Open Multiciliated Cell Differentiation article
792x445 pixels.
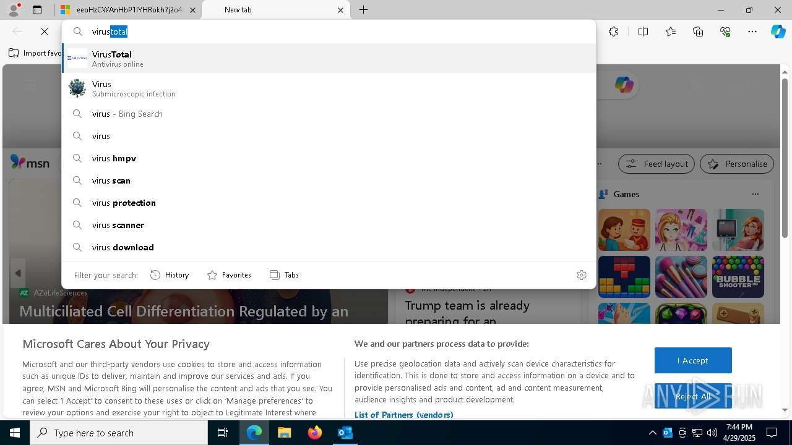click(x=184, y=311)
